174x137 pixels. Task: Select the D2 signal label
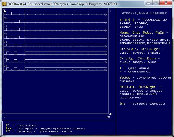click(x=5, y=50)
